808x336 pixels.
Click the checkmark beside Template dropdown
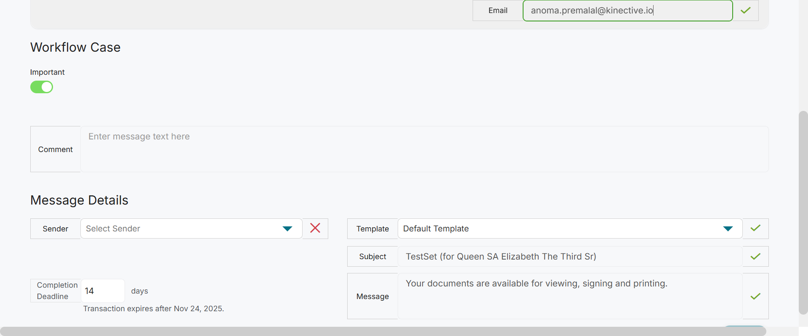[755, 228]
